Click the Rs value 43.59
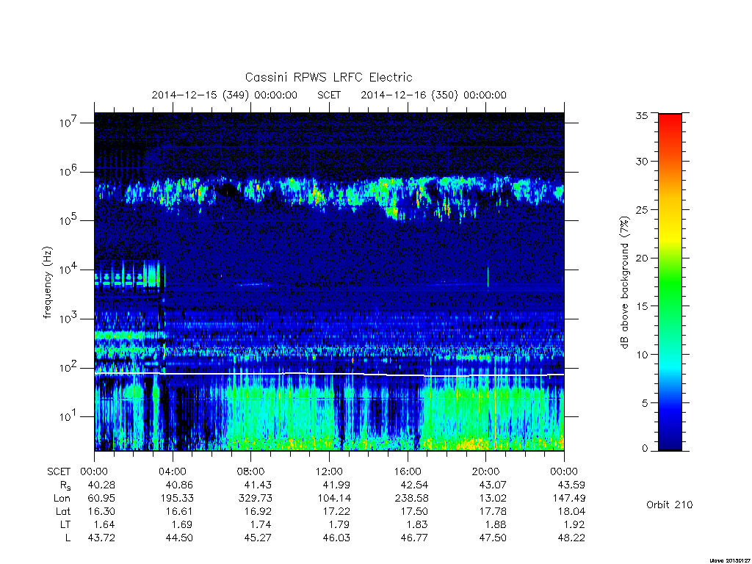The height and width of the screenshot is (564, 752). pyautogui.click(x=571, y=485)
